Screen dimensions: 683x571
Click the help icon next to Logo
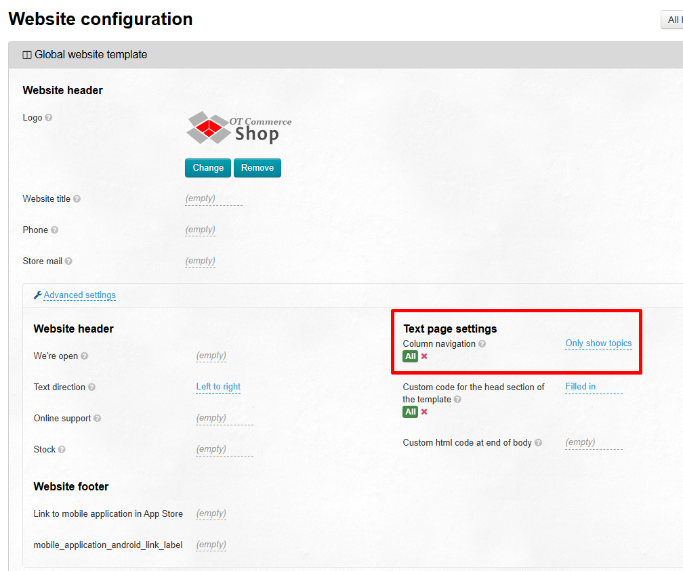(49, 117)
